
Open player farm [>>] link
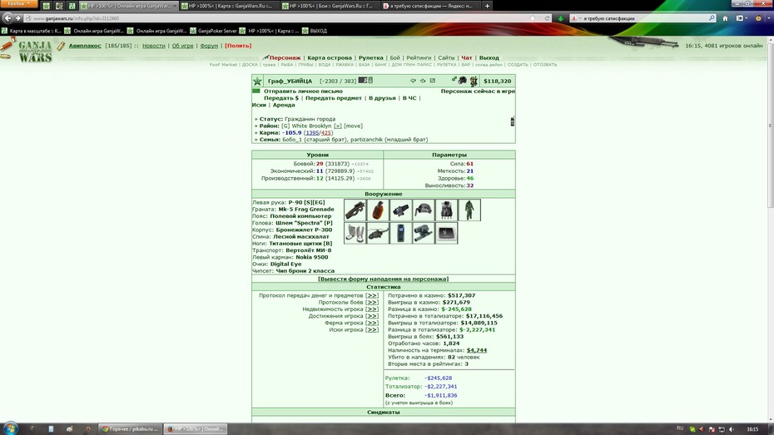coord(372,323)
